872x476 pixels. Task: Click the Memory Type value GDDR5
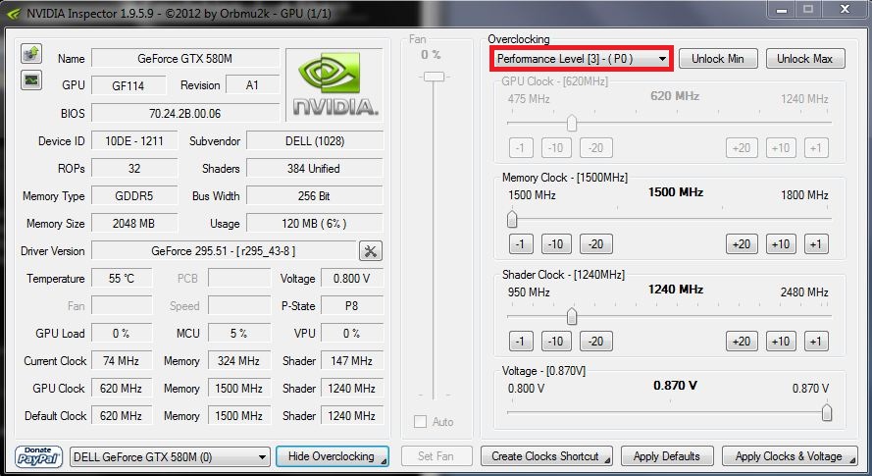click(134, 196)
